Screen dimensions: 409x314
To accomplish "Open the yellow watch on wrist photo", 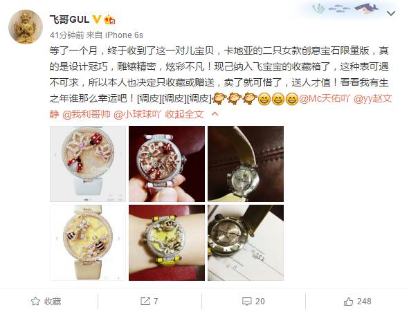I will click(167, 243).
